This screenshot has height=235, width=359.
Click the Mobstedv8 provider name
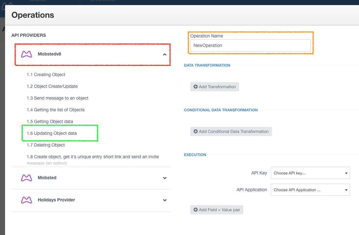coord(49,54)
